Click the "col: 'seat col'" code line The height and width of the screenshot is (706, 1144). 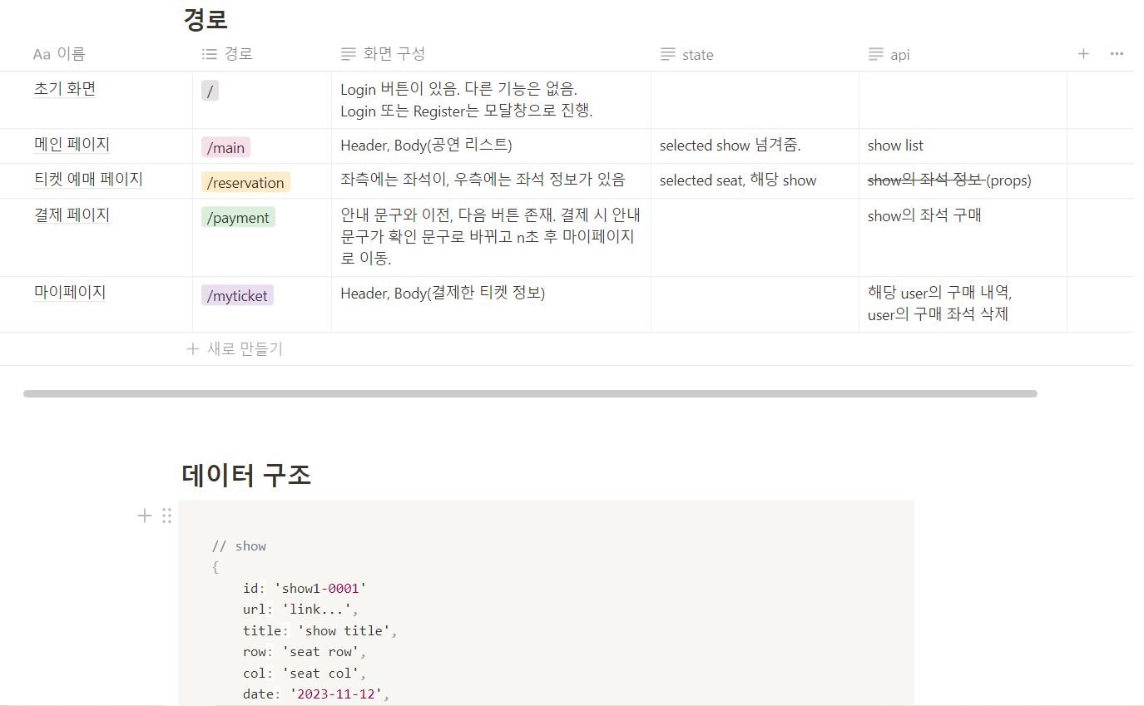(305, 674)
